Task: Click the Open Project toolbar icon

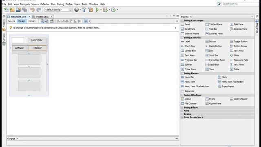Action: (18, 10)
